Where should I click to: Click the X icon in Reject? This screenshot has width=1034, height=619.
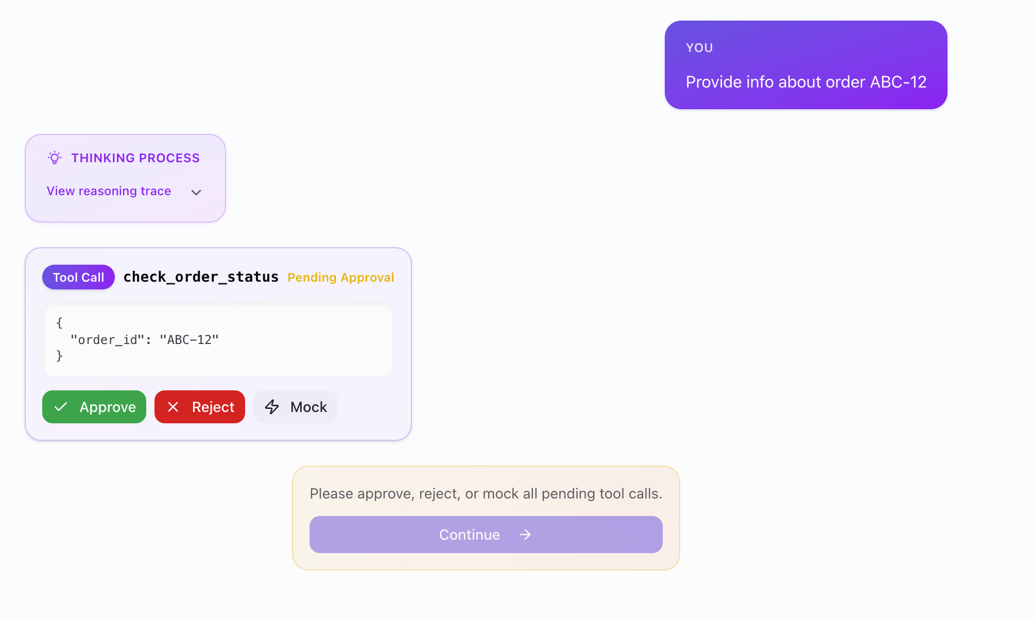(173, 407)
